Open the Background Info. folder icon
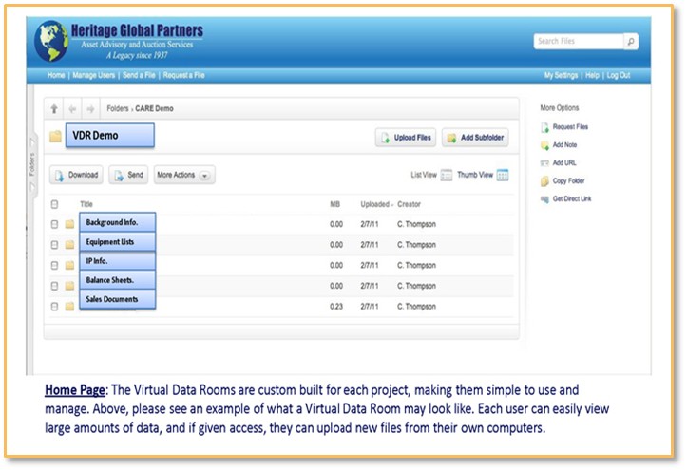The width and height of the screenshot is (687, 470). pos(69,224)
